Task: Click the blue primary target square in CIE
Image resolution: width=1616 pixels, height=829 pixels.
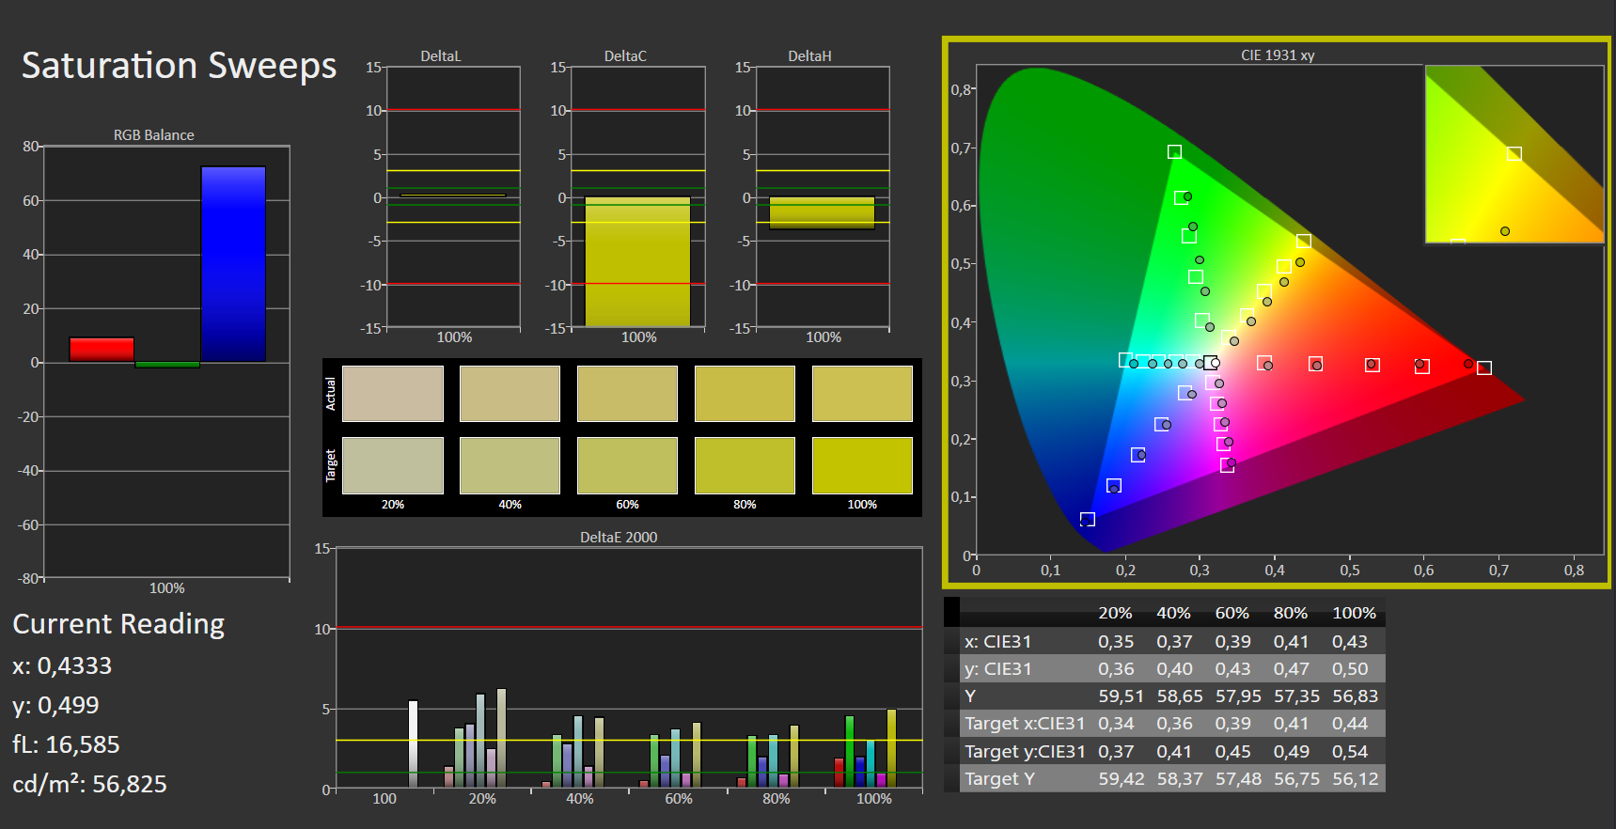Action: coord(1088,520)
